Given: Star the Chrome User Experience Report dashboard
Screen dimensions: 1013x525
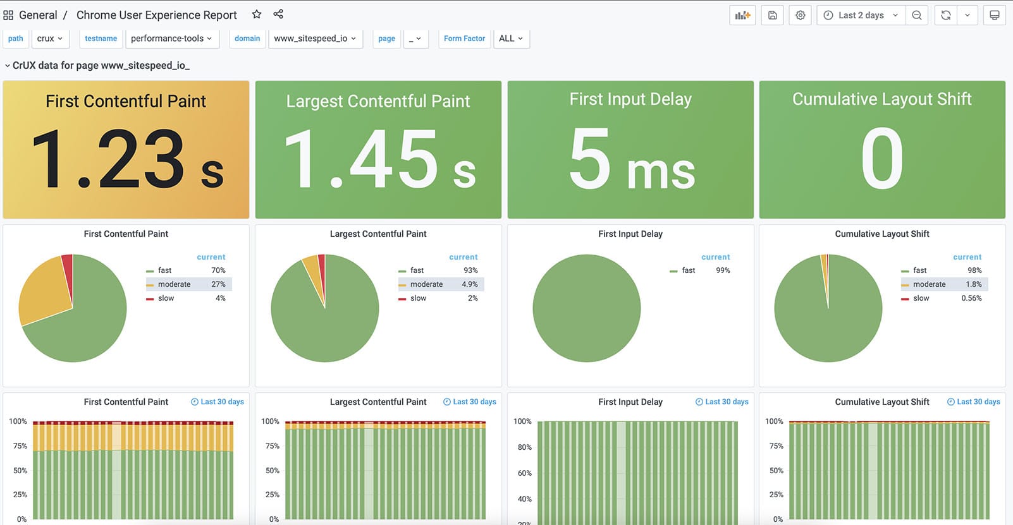Looking at the screenshot, I should coord(256,15).
